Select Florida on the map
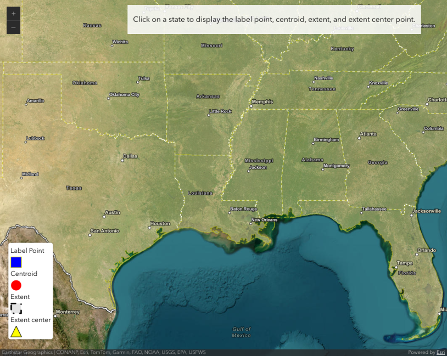The image size is (447, 356). [x=407, y=273]
